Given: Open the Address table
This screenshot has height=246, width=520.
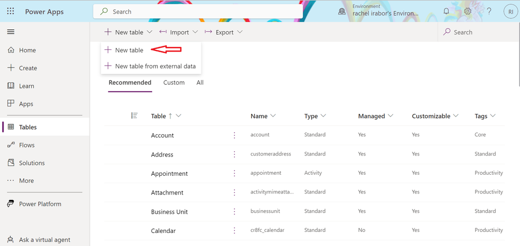Looking at the screenshot, I should pyautogui.click(x=162, y=154).
